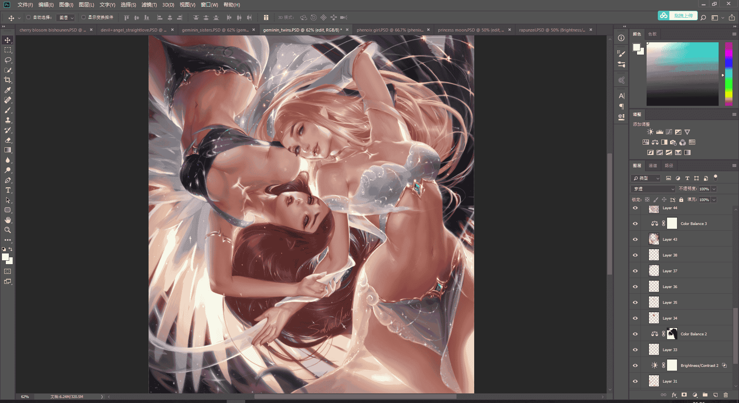Select the Quick Selection tool
The image size is (739, 403).
(8, 70)
